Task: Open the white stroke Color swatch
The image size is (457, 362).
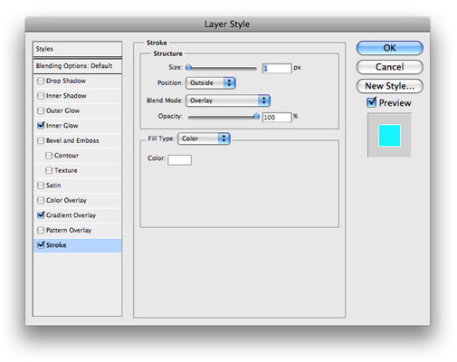Action: tap(179, 160)
